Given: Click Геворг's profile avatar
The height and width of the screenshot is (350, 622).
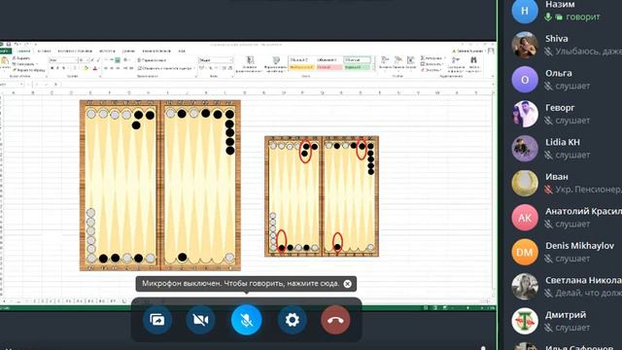Looking at the screenshot, I should [x=525, y=114].
